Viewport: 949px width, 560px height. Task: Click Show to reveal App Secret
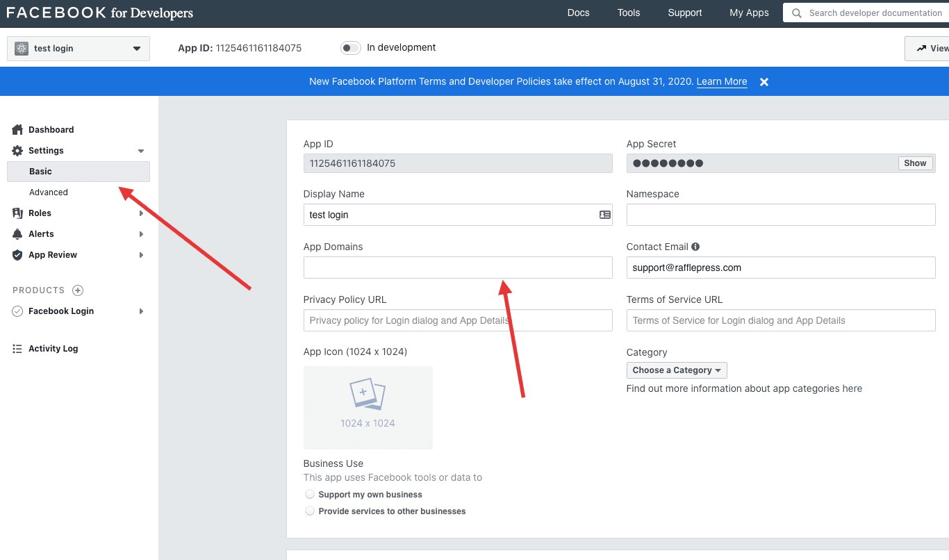coord(915,163)
